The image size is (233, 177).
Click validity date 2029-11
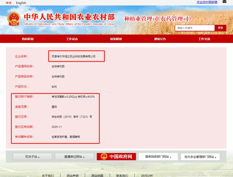[57, 127]
